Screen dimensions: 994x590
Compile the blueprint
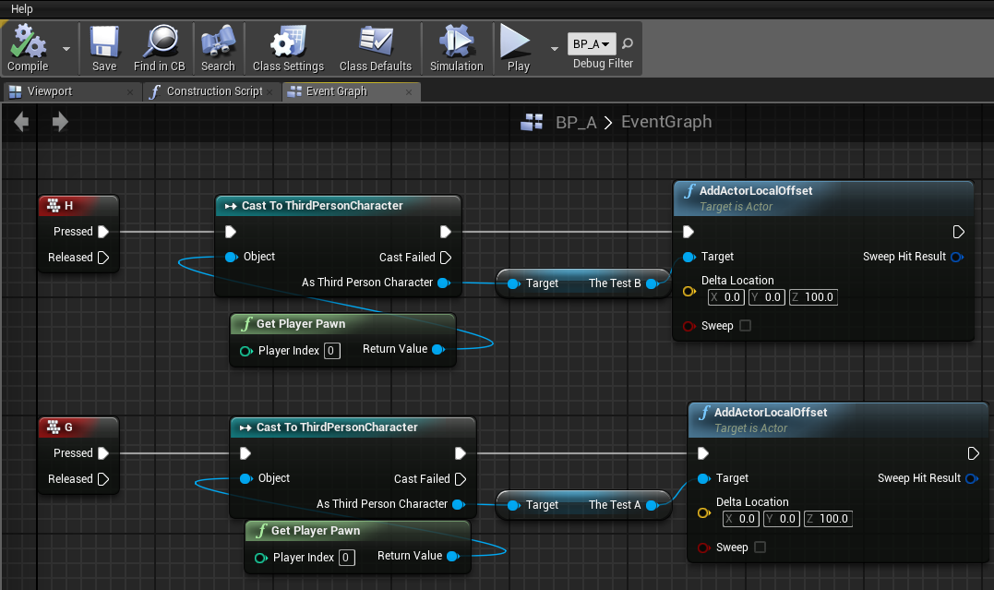coord(28,49)
